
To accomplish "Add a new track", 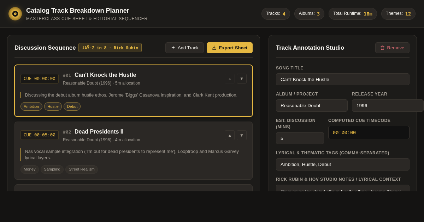I will coord(184,48).
